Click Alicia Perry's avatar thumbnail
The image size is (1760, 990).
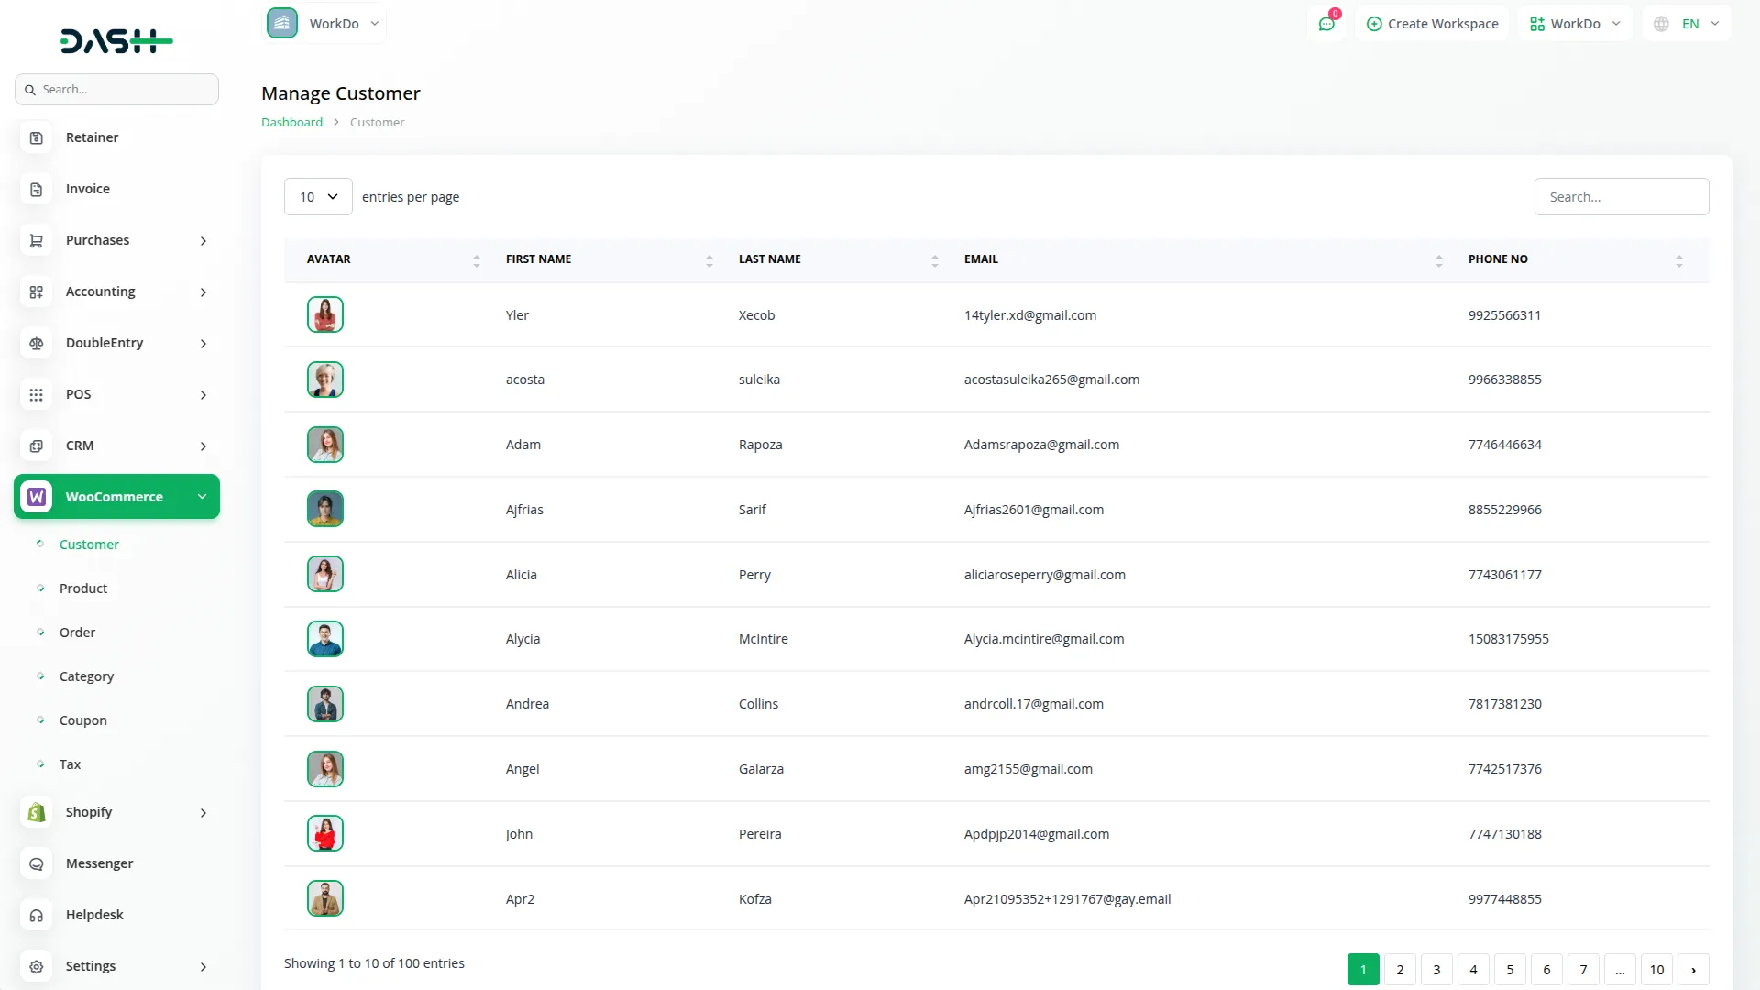click(324, 574)
